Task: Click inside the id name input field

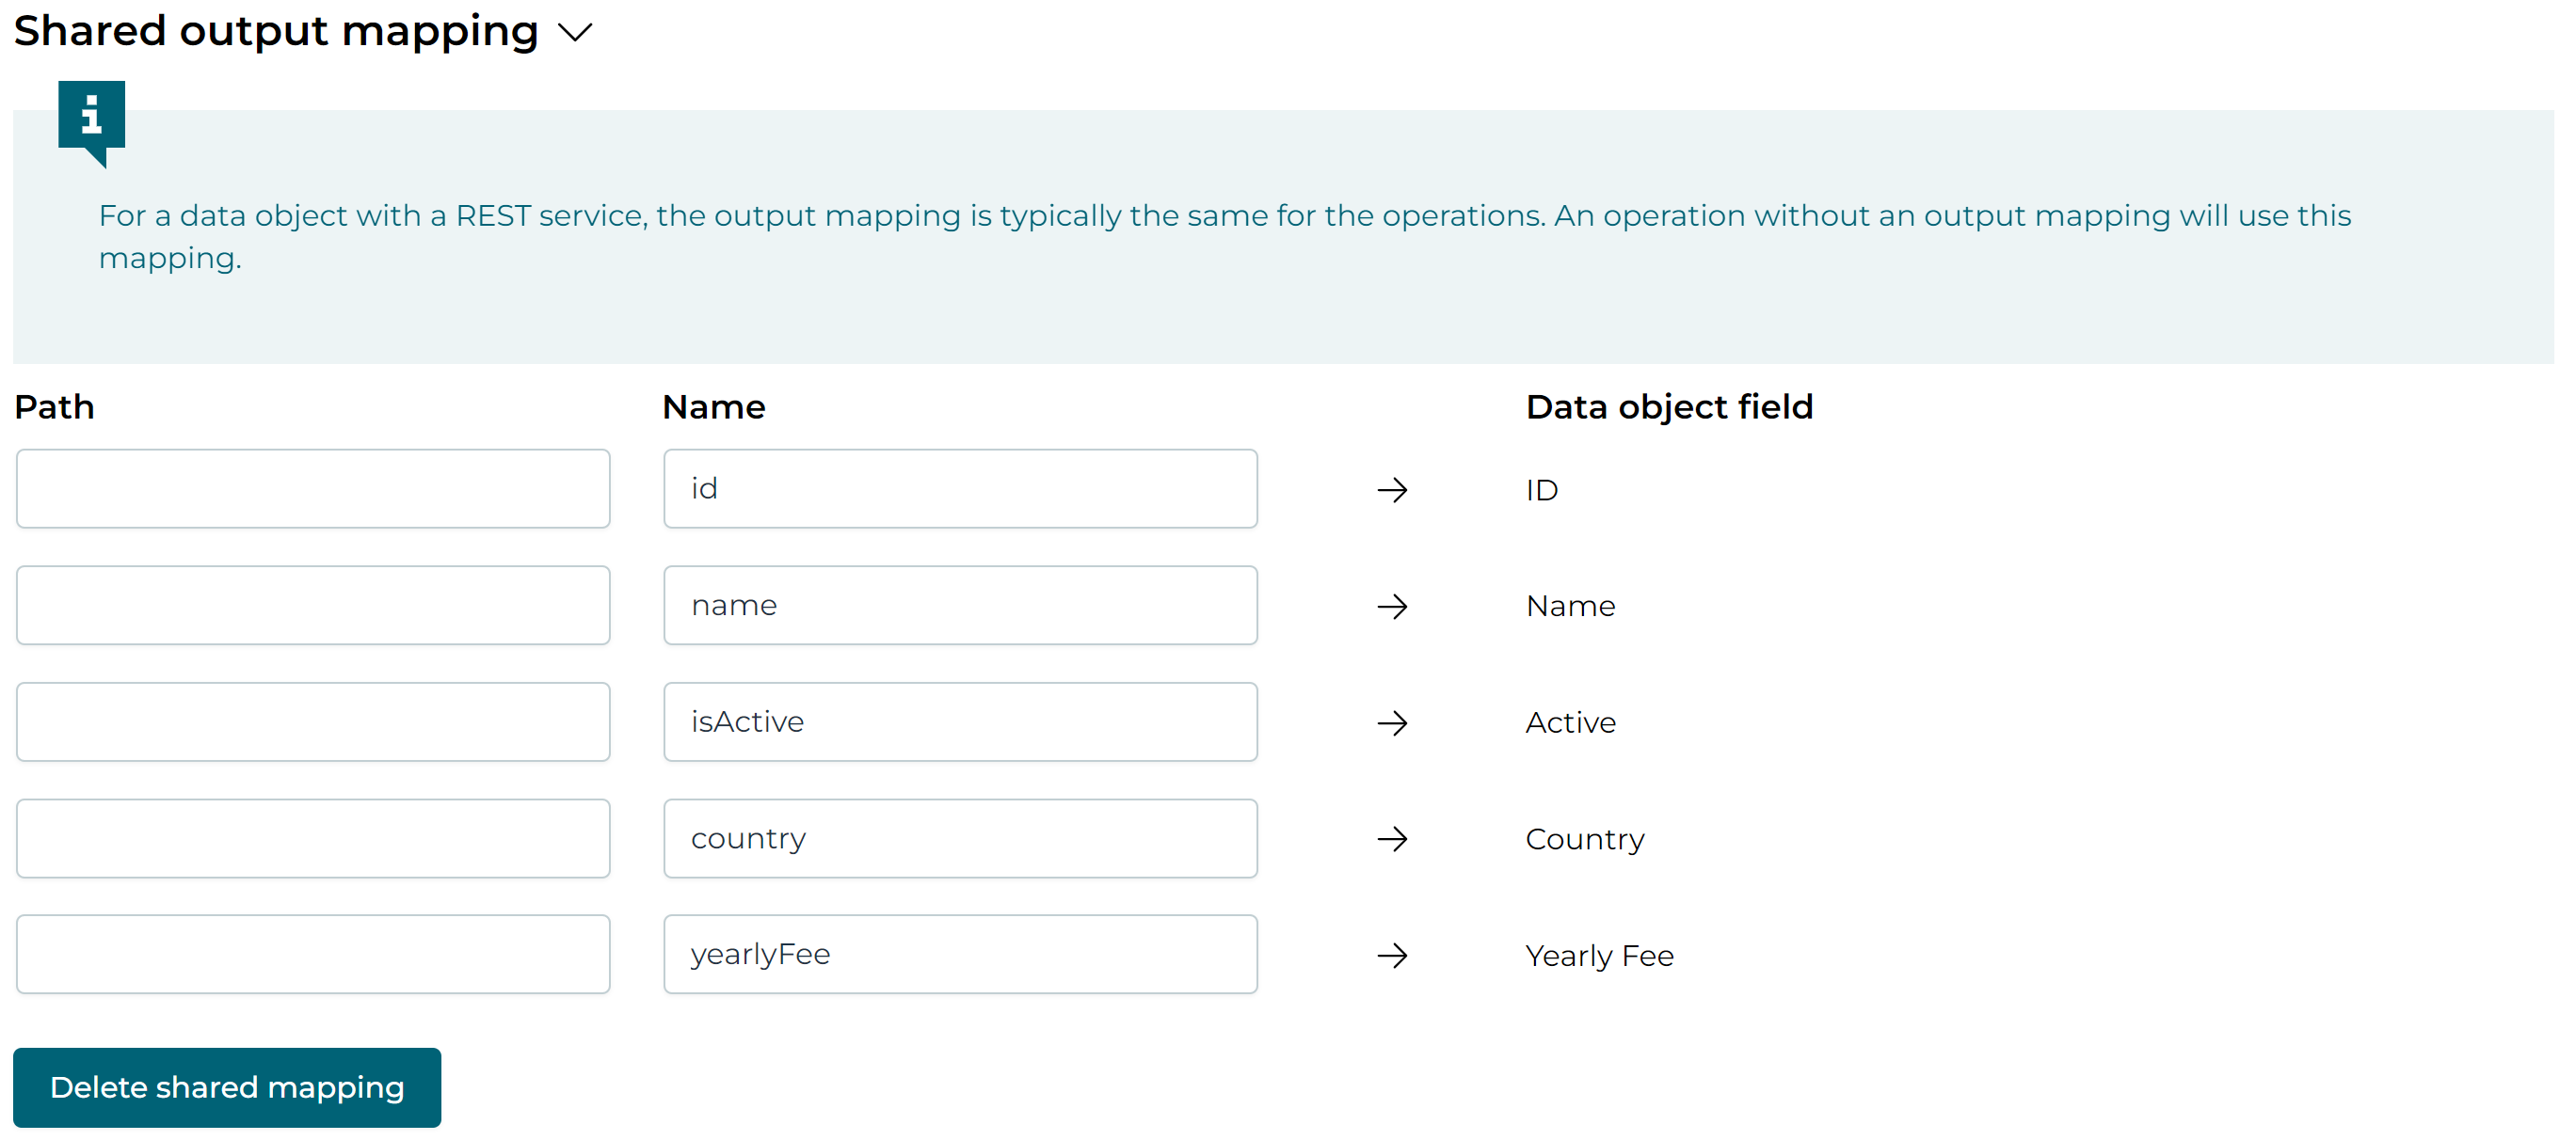Action: click(959, 488)
